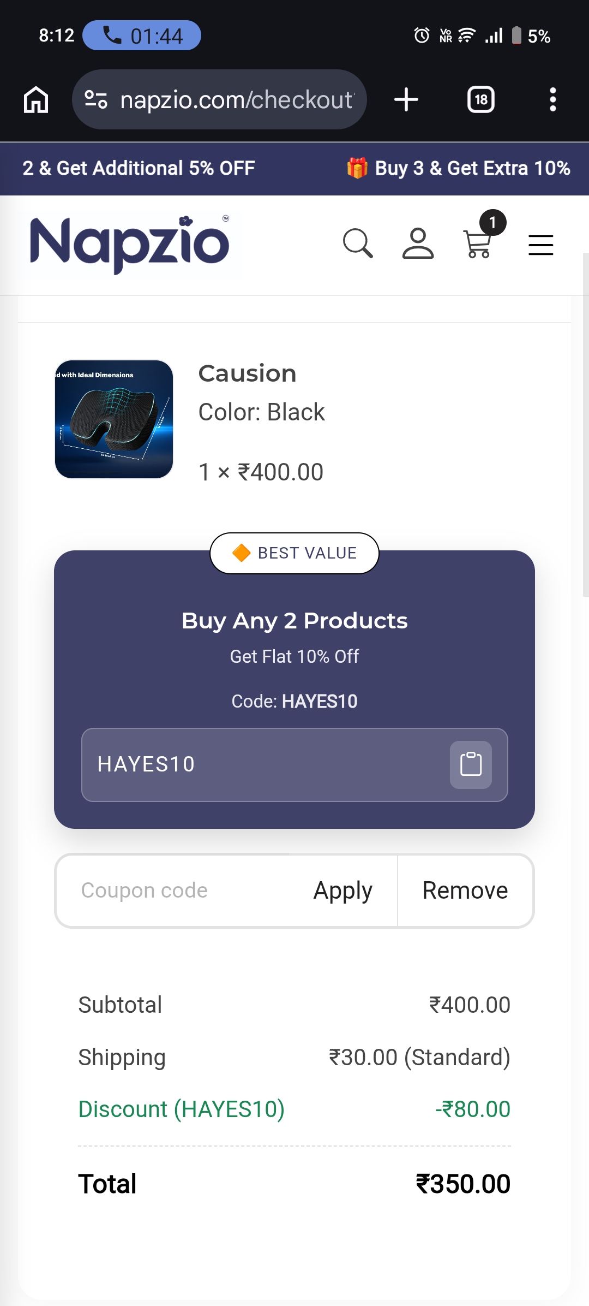Focus the Coupon code input field

tap(180, 891)
